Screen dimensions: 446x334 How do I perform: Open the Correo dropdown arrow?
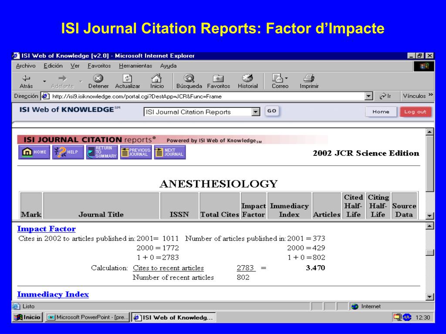[x=286, y=78]
